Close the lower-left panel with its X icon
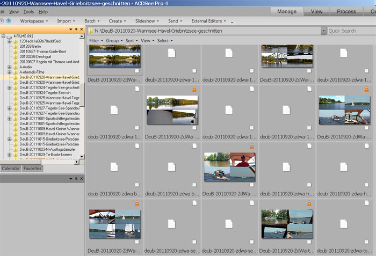376x256 pixels. [x=81, y=178]
